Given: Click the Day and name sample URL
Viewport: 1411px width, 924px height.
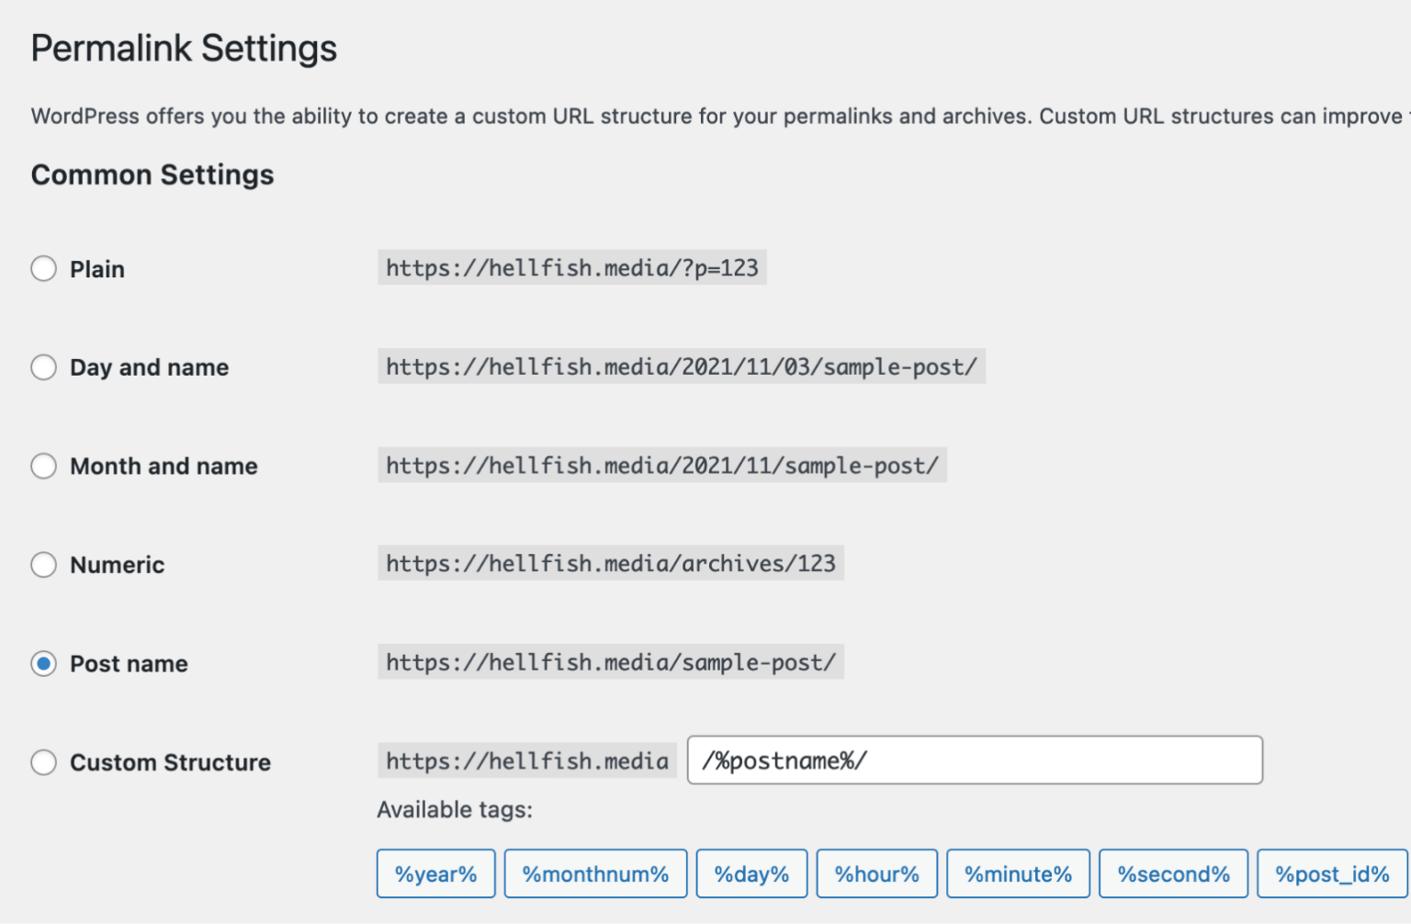Looking at the screenshot, I should 681,366.
